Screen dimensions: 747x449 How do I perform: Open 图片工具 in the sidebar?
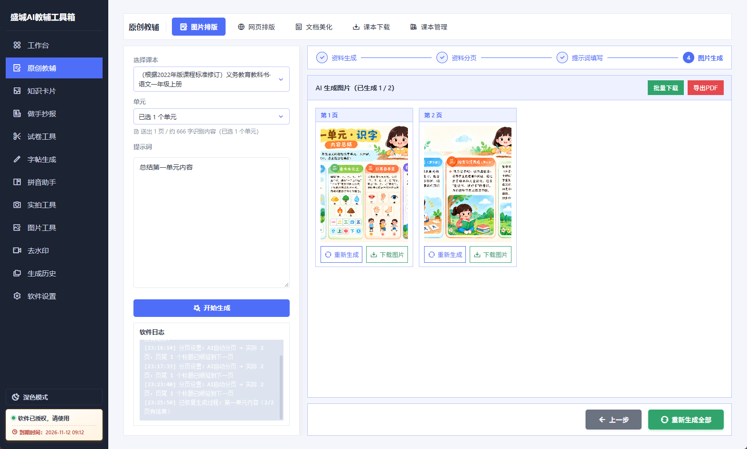(54, 228)
